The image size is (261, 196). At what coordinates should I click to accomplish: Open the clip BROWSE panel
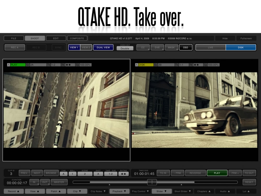coord(51,173)
